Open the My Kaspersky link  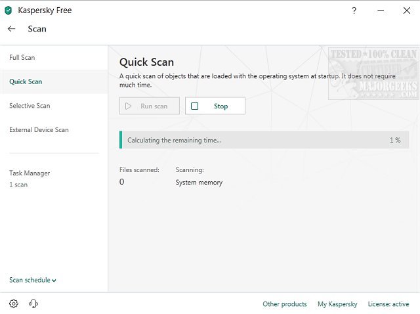coord(337,304)
